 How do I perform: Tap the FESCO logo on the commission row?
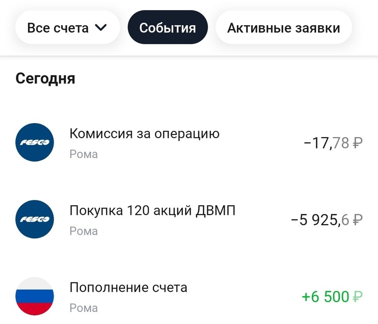(34, 143)
